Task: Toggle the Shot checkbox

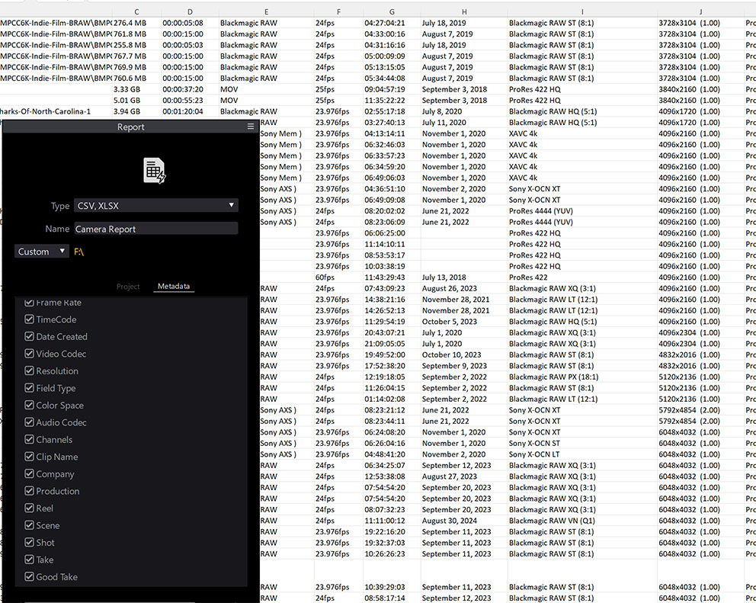Action: coord(29,542)
